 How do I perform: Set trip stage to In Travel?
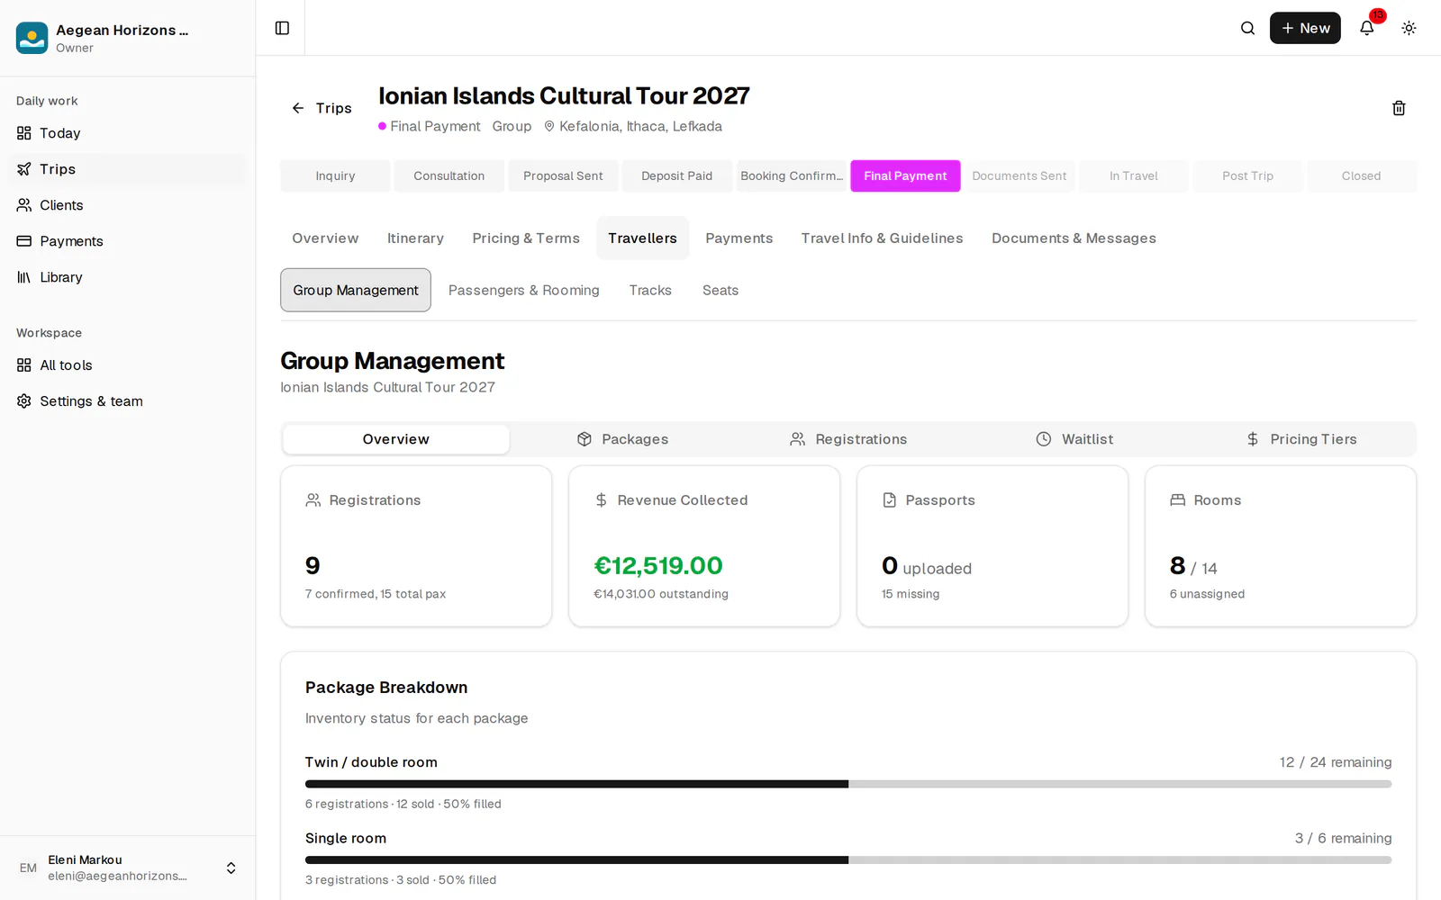pos(1133,176)
